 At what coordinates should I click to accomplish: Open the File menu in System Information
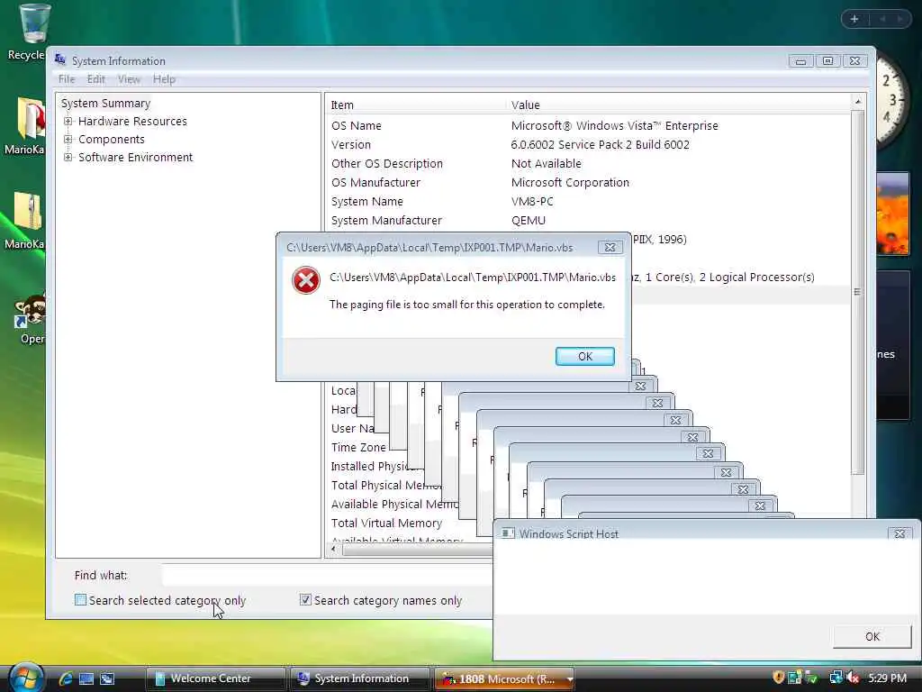(67, 79)
